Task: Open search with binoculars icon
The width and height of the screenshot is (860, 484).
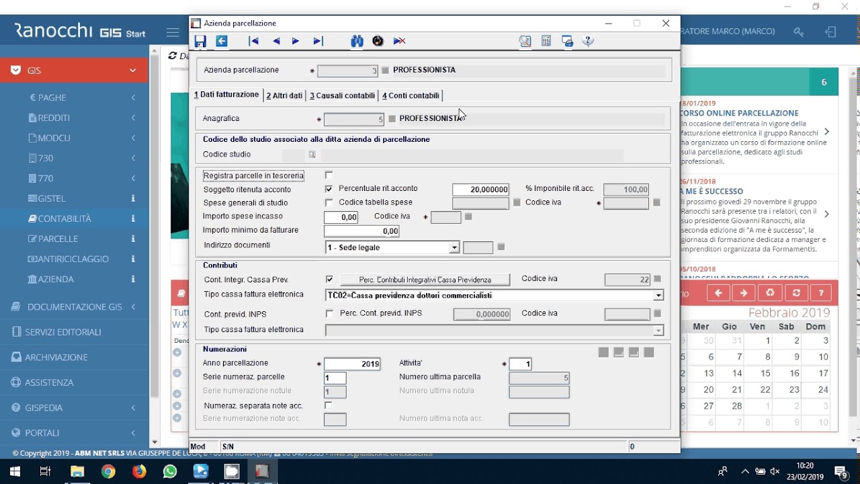Action: tap(357, 42)
